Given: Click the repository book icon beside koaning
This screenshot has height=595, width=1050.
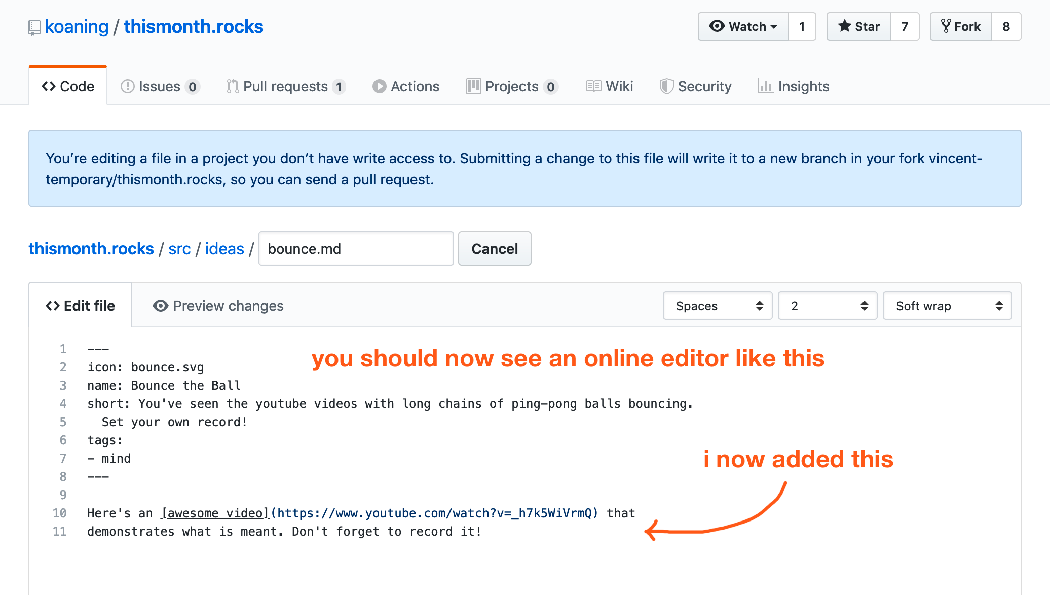Looking at the screenshot, I should [x=34, y=27].
